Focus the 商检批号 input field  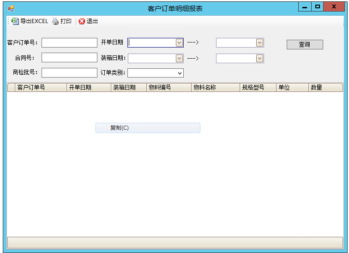click(x=69, y=73)
